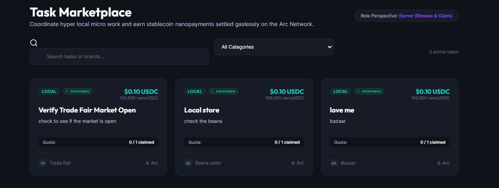
Task: Click the $0.10 USDC price on Trade Fair card
Action: [141, 92]
